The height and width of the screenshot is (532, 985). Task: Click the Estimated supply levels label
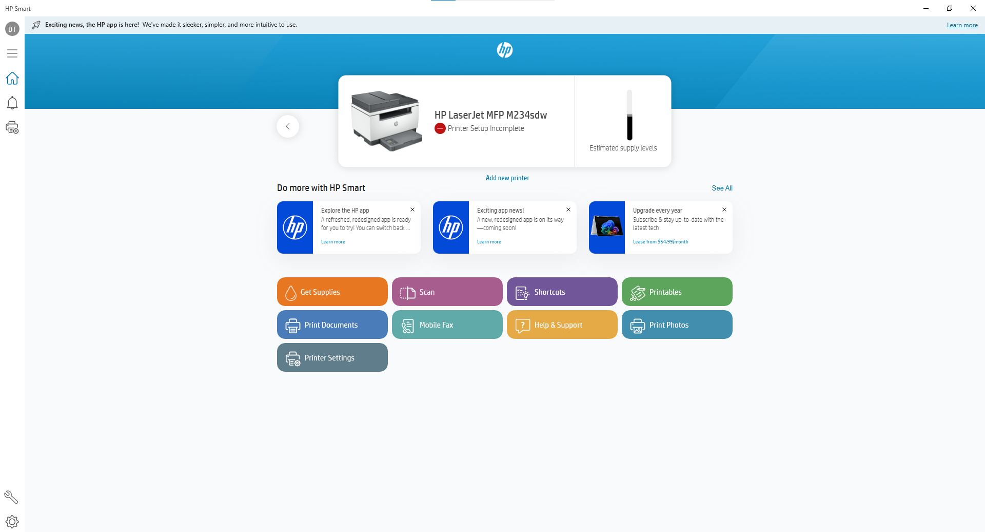pos(623,148)
